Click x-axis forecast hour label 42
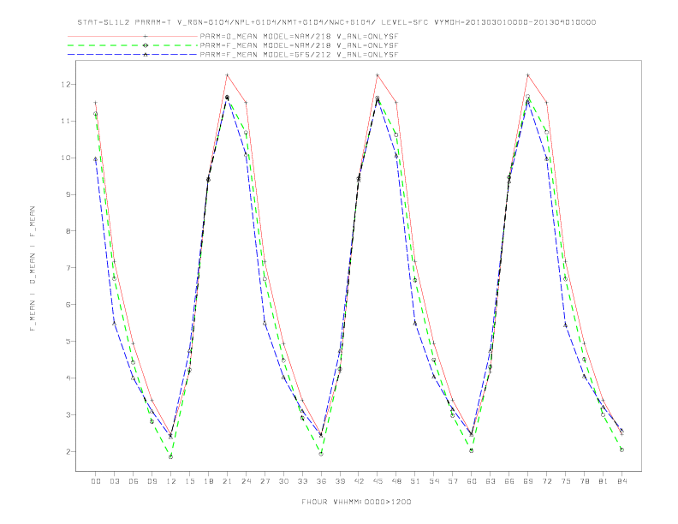 (x=359, y=481)
